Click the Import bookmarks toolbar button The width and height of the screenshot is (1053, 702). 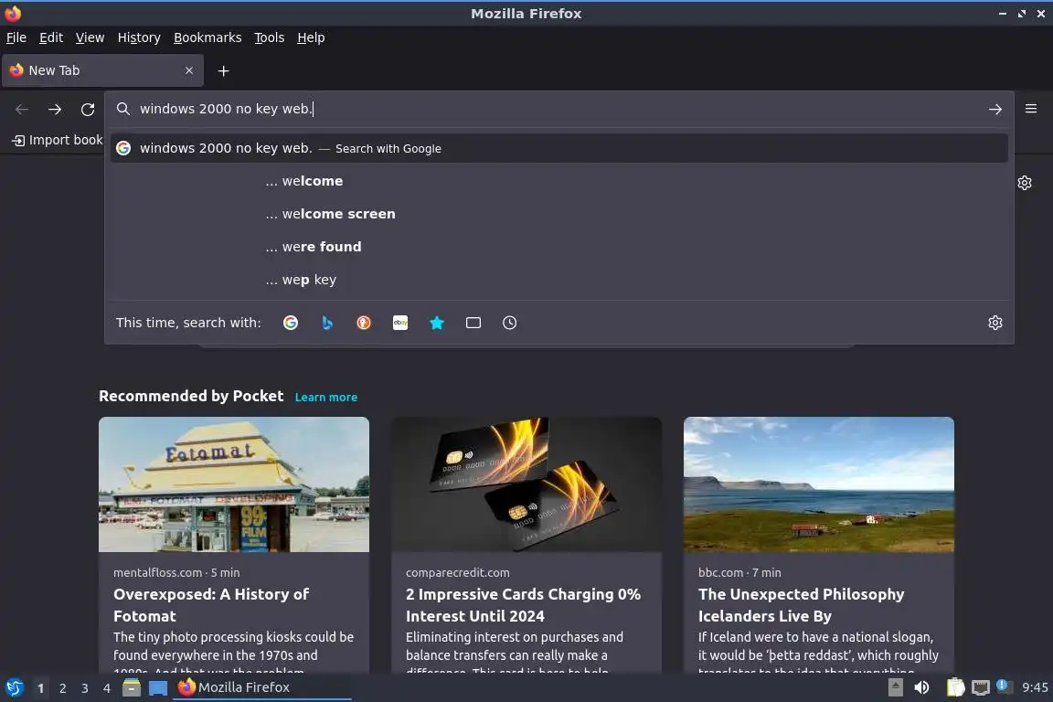[x=58, y=140]
